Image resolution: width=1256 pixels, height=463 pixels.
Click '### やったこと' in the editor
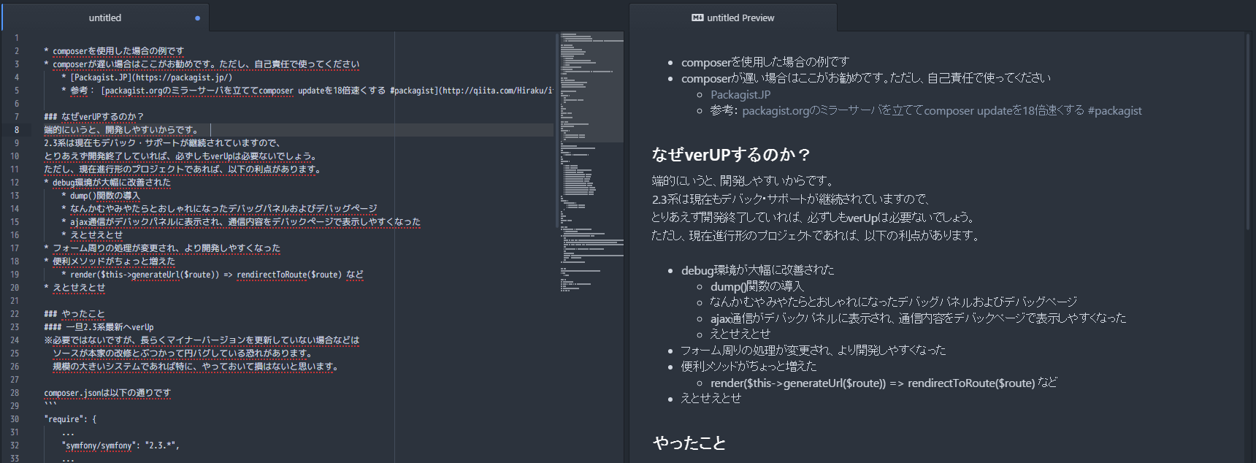point(74,314)
